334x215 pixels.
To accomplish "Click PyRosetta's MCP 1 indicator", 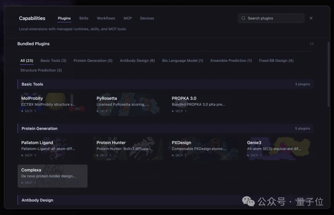I will coord(104,111).
